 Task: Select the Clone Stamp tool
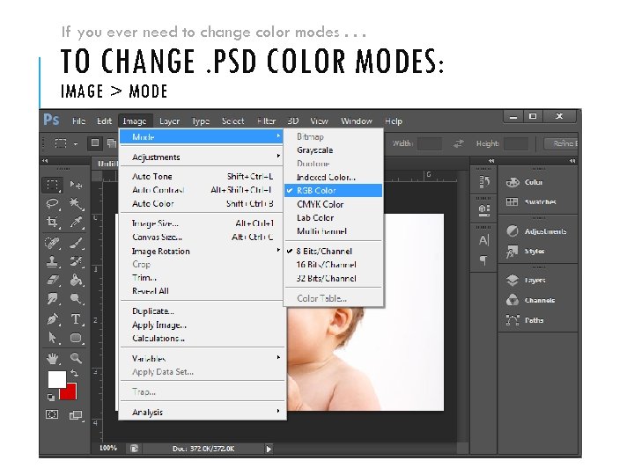click(53, 262)
